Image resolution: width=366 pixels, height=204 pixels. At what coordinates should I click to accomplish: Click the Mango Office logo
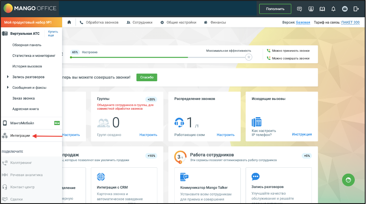pyautogui.click(x=30, y=8)
